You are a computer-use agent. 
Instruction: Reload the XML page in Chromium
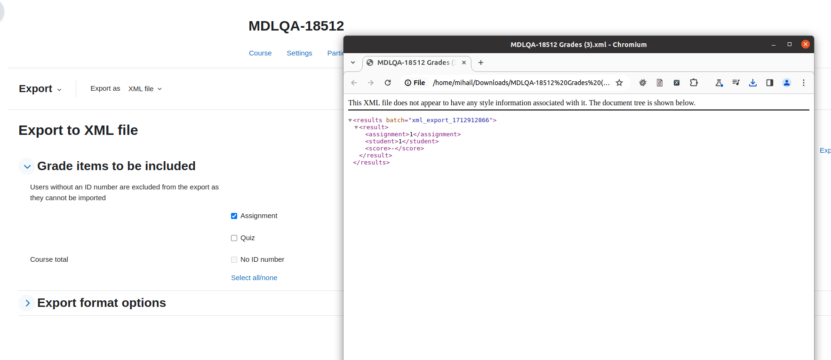pos(388,83)
